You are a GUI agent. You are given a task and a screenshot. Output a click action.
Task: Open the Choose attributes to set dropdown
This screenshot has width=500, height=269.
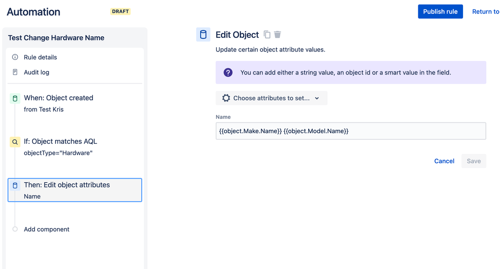(x=271, y=98)
